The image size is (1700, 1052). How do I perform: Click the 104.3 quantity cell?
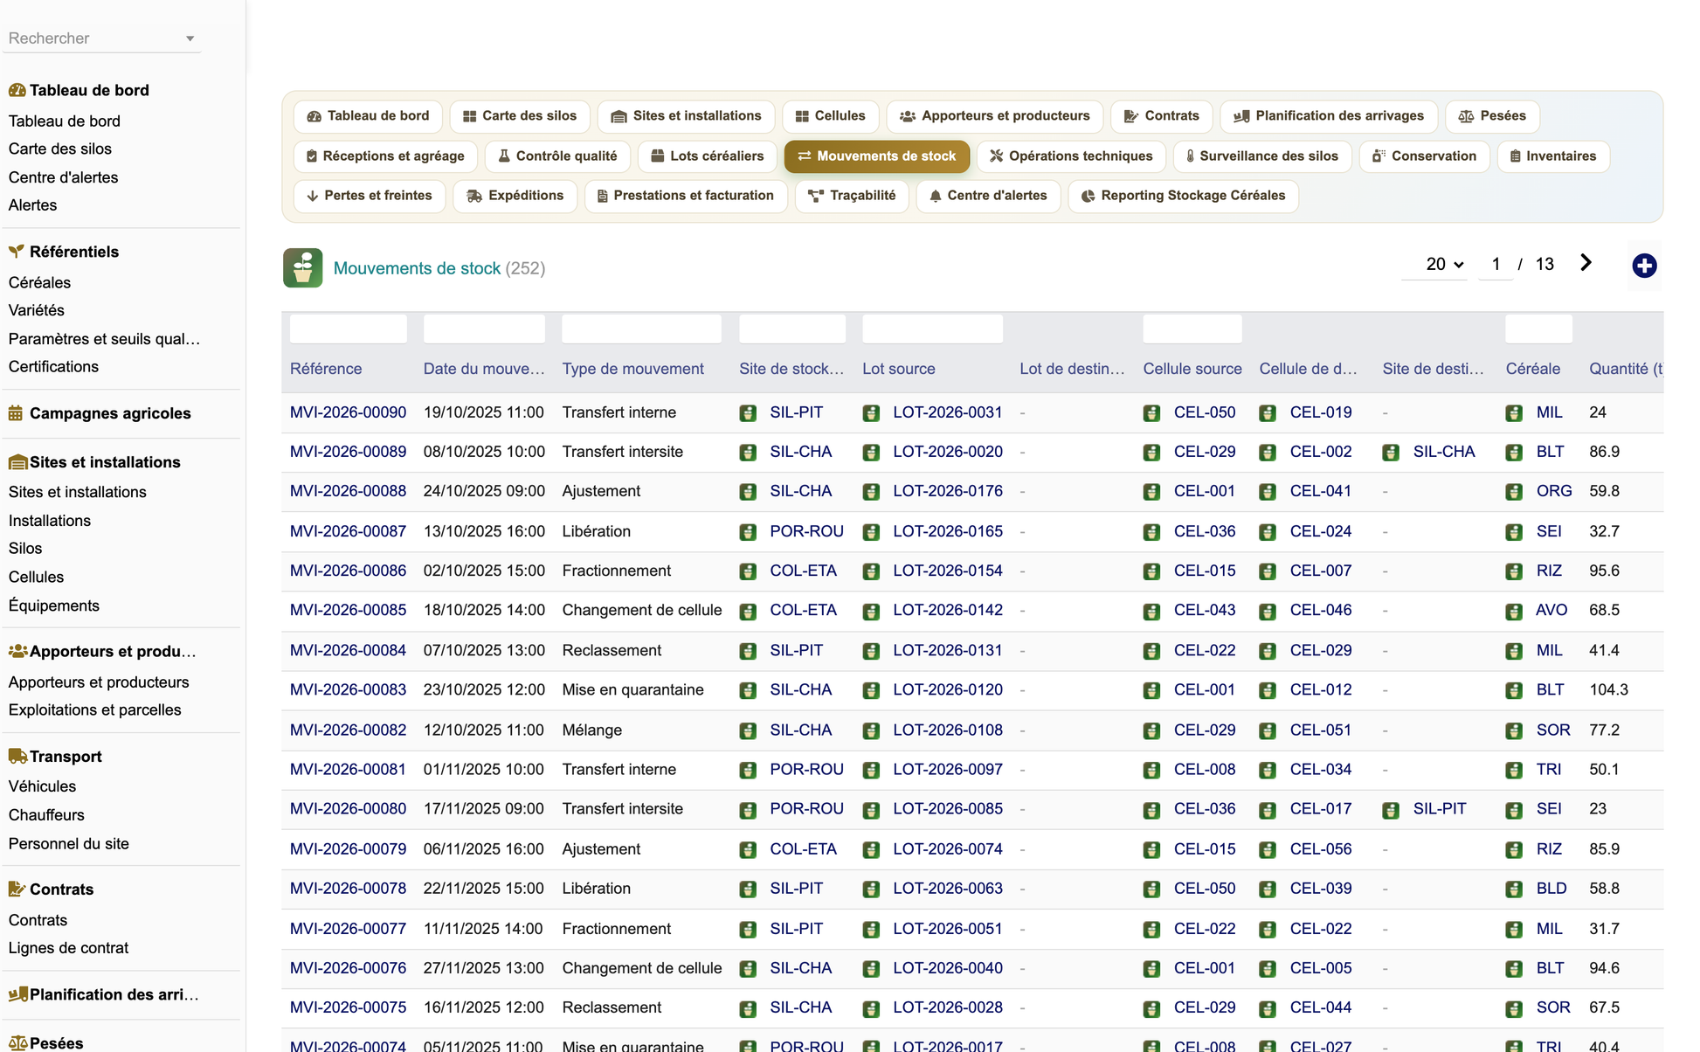[1608, 689]
